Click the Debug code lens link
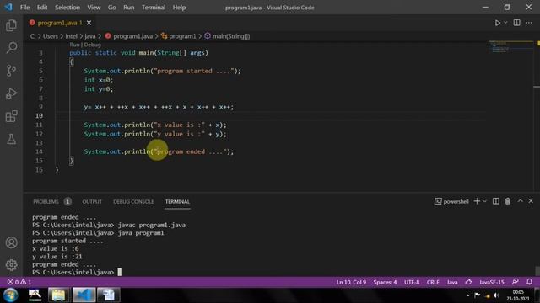This screenshot has width=540, height=303. pos(92,45)
